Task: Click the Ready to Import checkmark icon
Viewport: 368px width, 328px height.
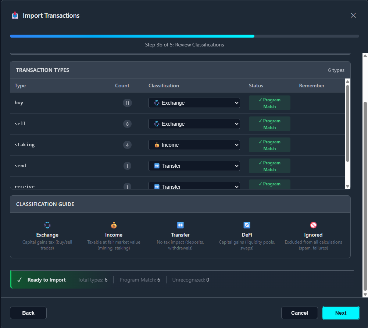Action: (20, 280)
